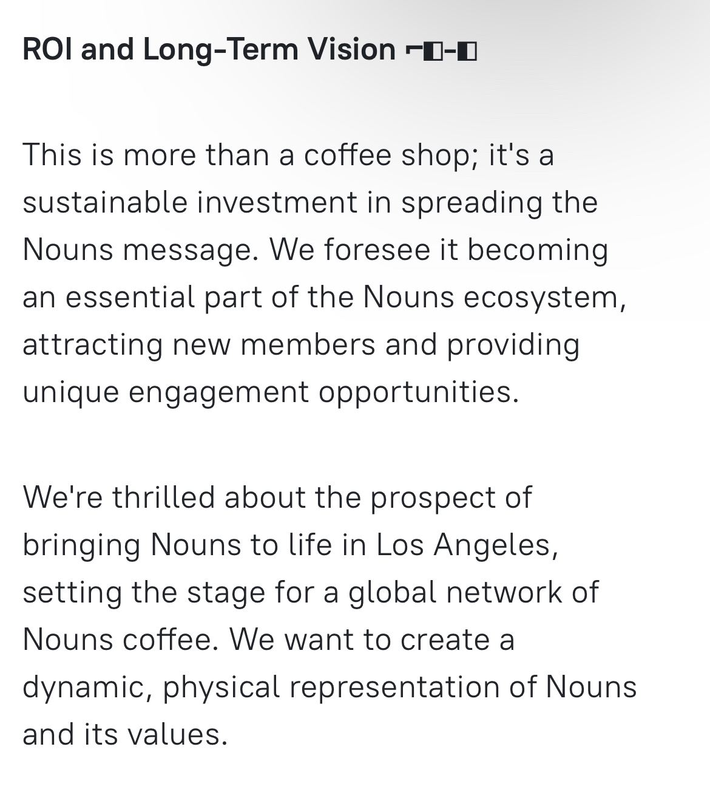Click the Nouns glasses emoji in heading
The height and width of the screenshot is (806, 710).
tap(441, 51)
